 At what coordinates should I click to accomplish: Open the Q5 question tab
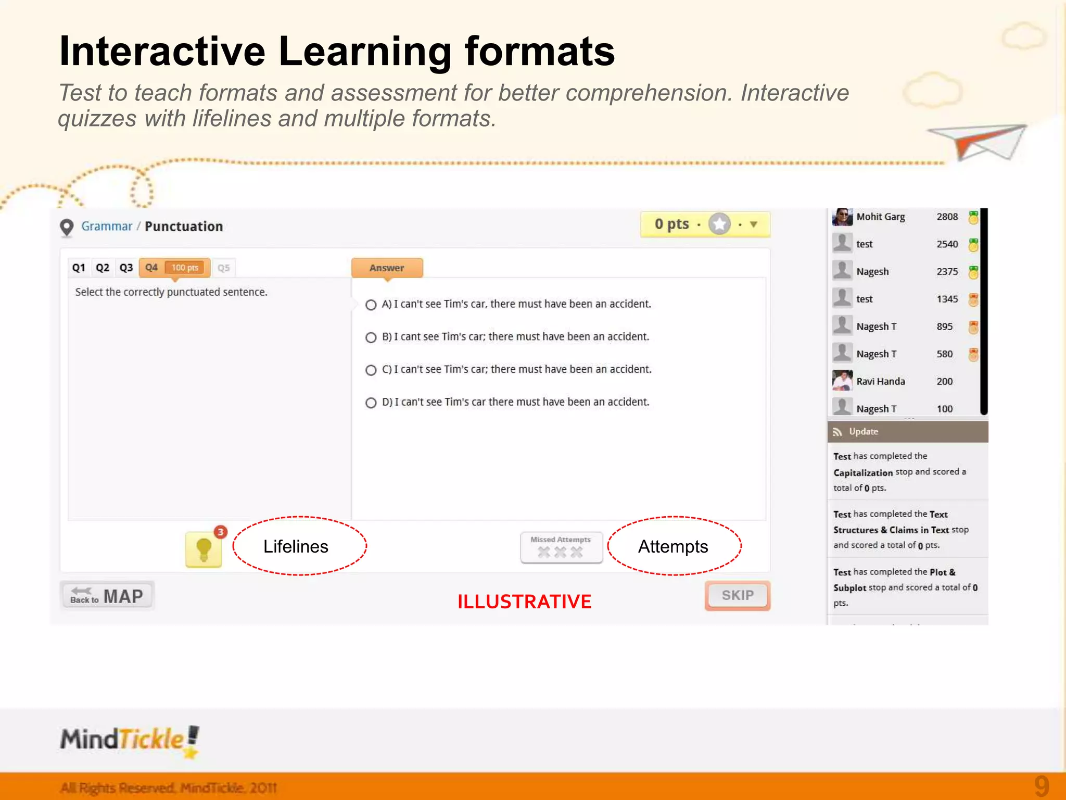[x=224, y=268]
